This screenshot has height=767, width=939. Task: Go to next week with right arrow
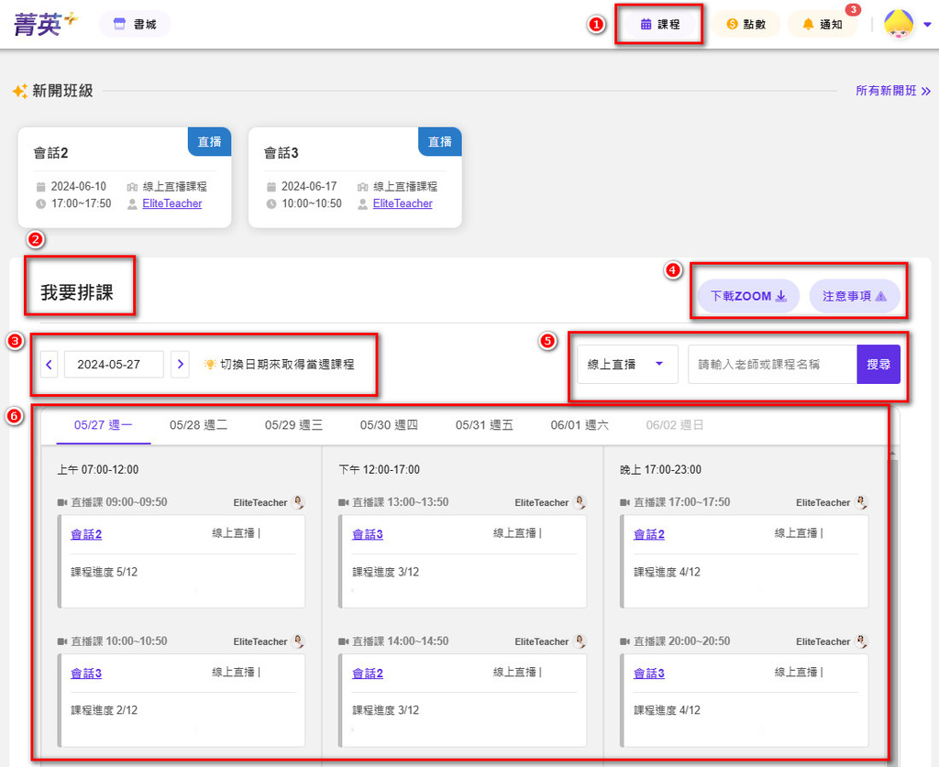point(181,365)
